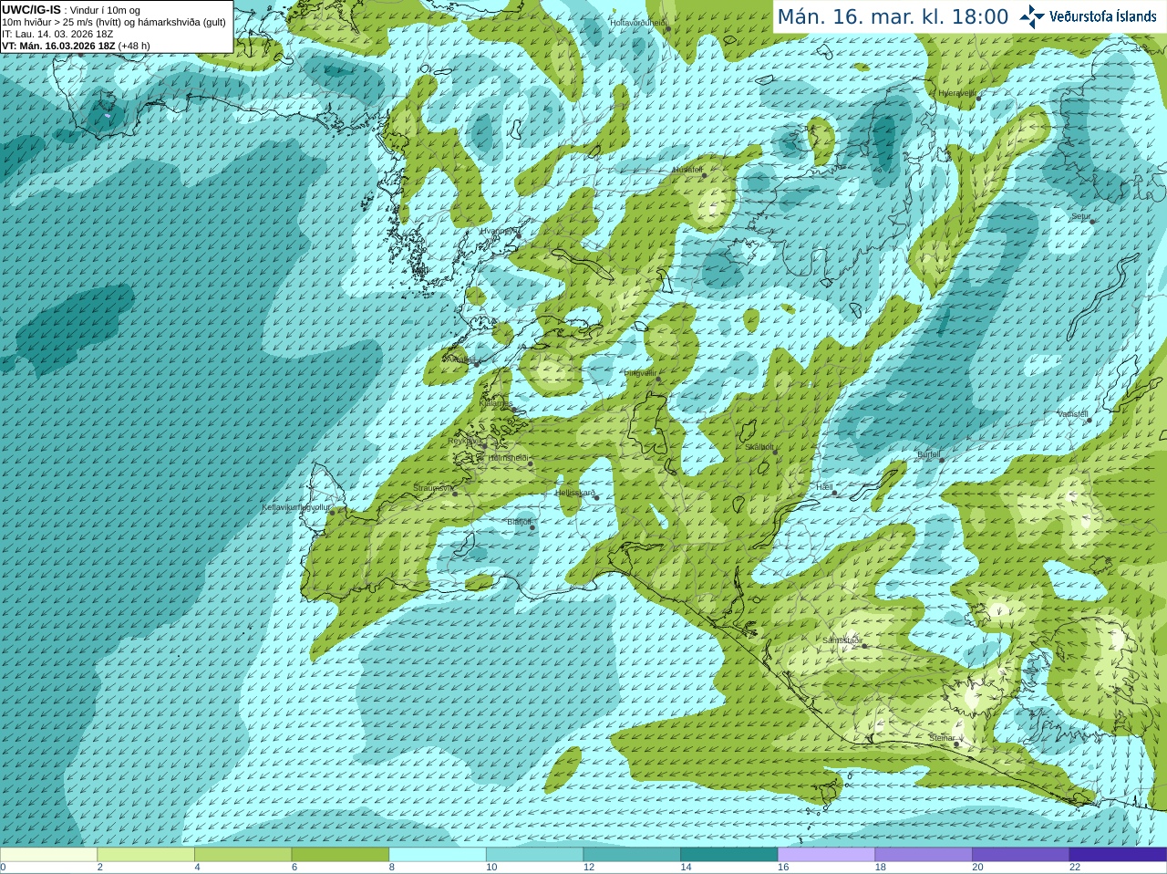Click the Holtavörðuheiði station label

(638, 22)
